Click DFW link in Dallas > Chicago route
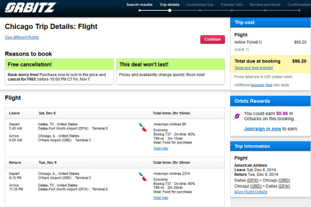The height and width of the screenshot is (207, 311). pos(253,180)
